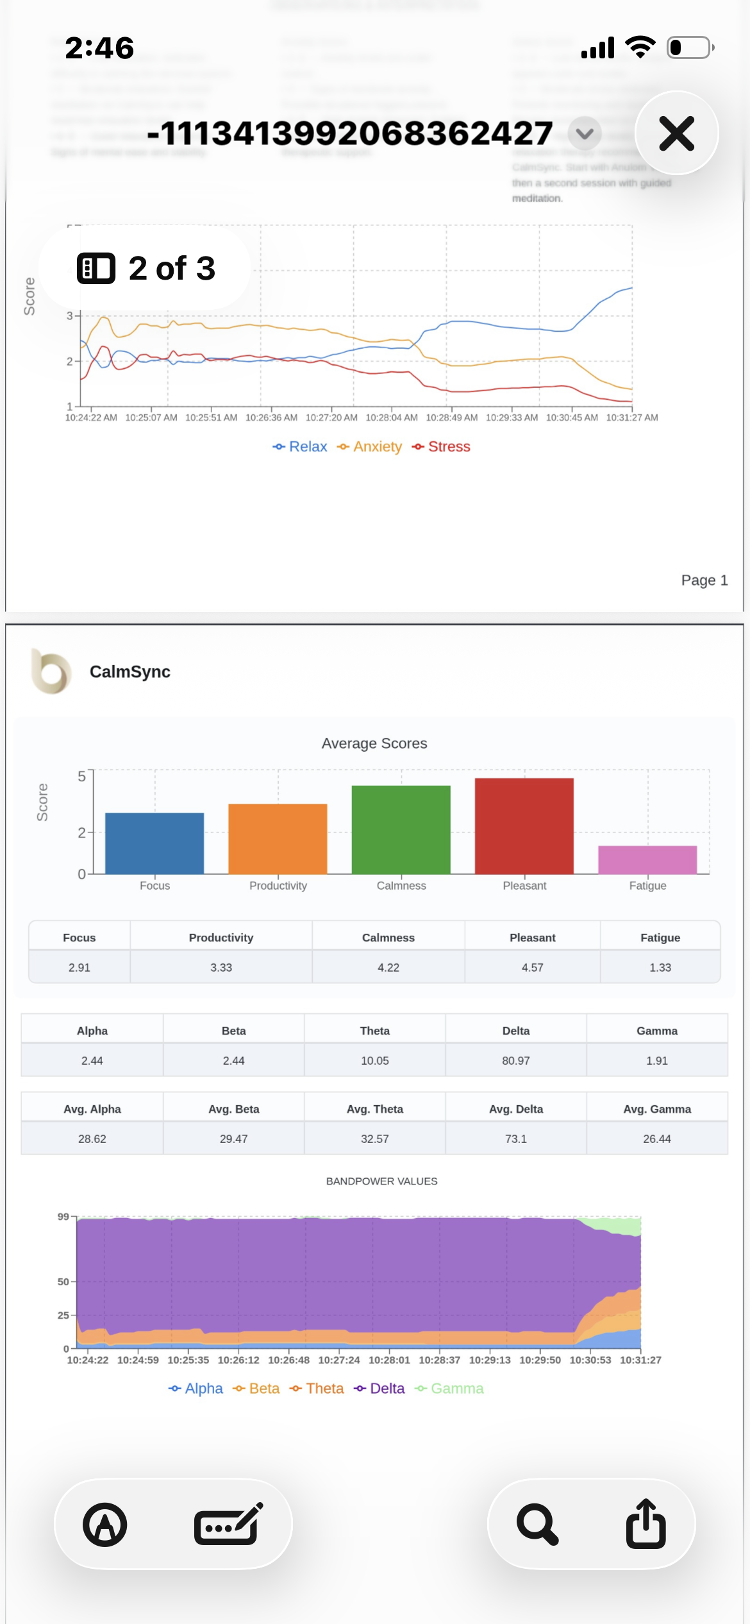Close the document preview with X
750x1624 pixels.
[x=676, y=133]
